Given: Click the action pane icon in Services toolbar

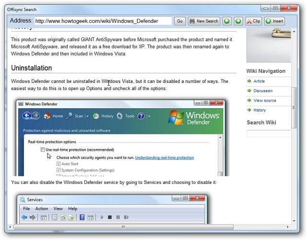Looking at the screenshot, I should pos(91,217).
